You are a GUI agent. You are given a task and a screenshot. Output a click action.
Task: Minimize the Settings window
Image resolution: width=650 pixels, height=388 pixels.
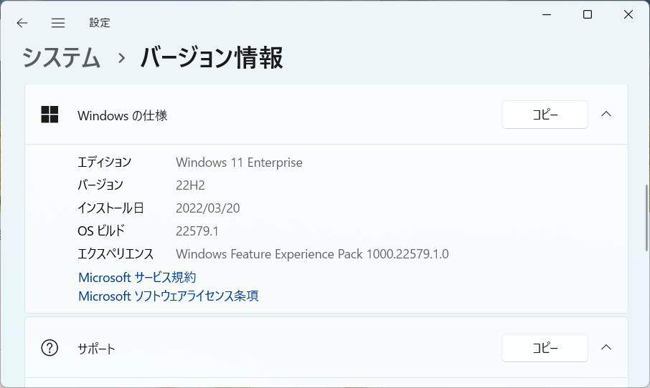pos(547,14)
